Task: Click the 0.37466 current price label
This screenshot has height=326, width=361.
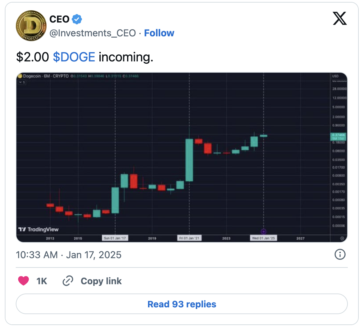Action: click(x=338, y=135)
